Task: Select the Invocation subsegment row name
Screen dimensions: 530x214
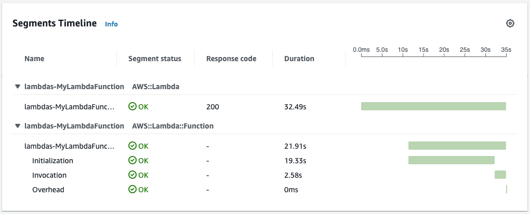Action: click(x=49, y=175)
